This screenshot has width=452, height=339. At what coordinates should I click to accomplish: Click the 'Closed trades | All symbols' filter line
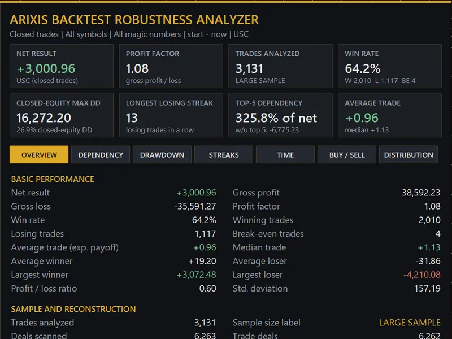pyautogui.click(x=129, y=34)
